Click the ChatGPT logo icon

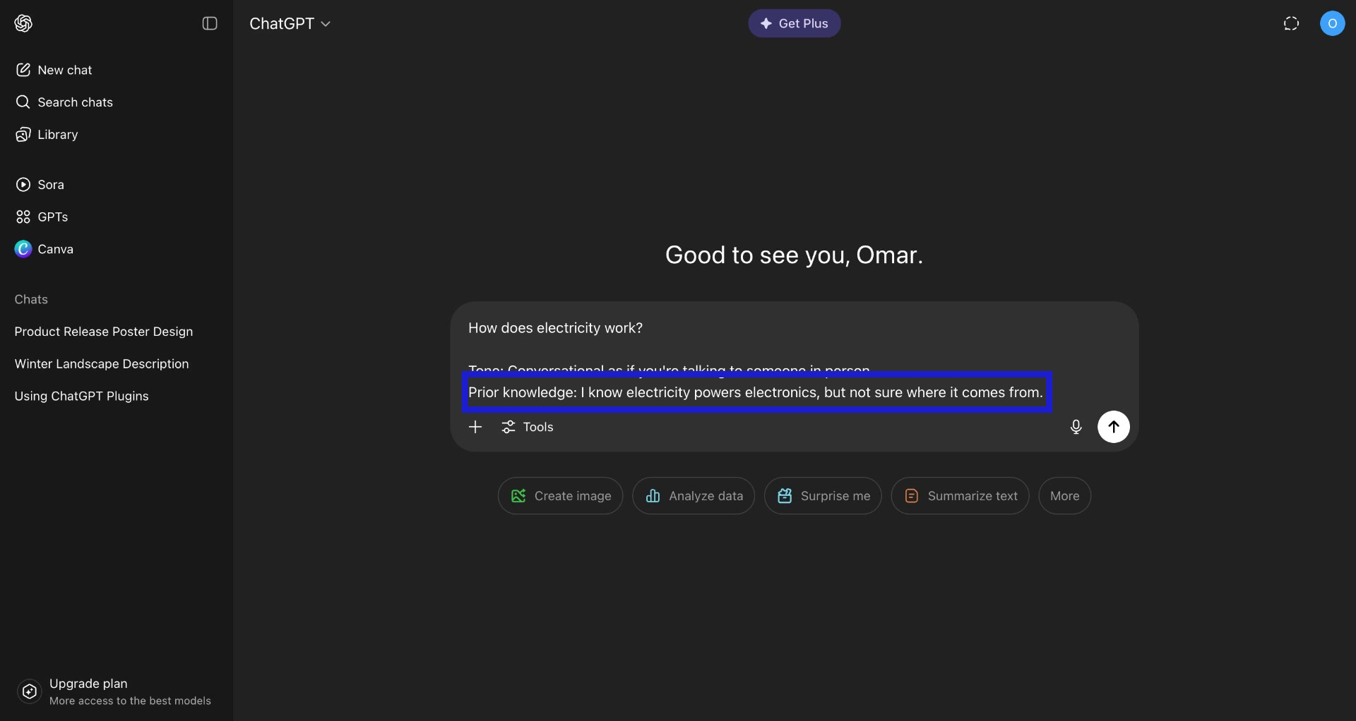23,23
